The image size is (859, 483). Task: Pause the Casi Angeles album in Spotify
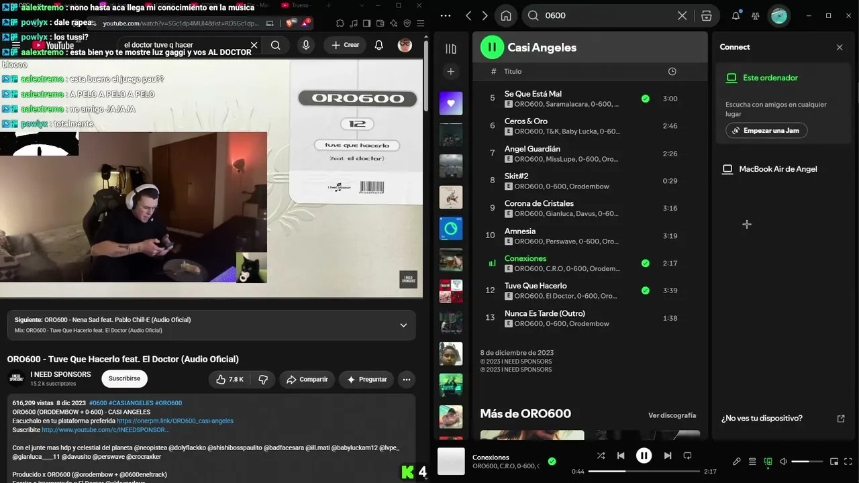click(492, 47)
